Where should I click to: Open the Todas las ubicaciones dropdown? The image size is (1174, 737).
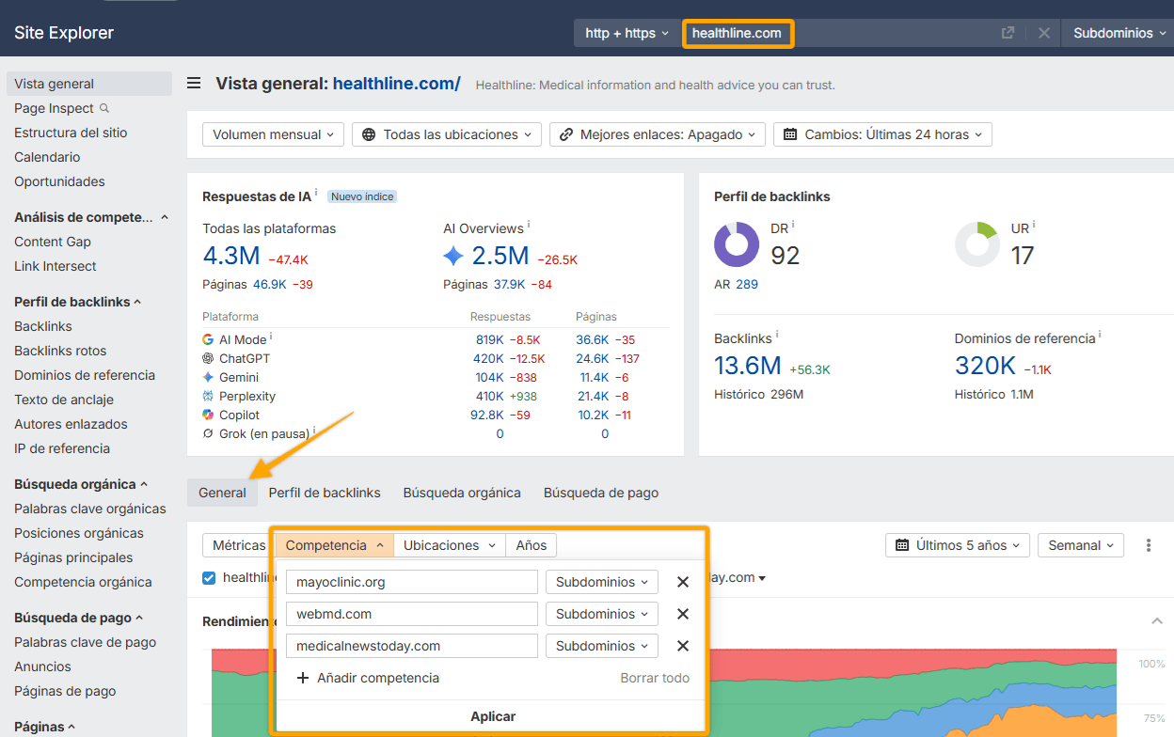[447, 134]
